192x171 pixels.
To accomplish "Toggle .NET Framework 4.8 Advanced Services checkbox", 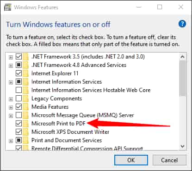I will [19, 65].
